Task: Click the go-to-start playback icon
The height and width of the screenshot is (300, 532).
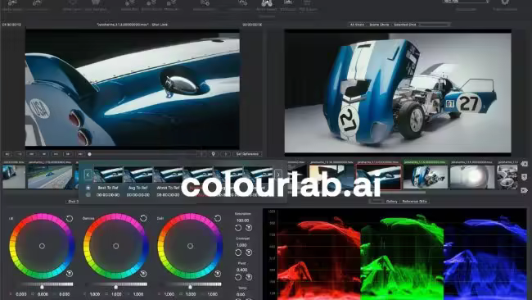Action: point(7,154)
